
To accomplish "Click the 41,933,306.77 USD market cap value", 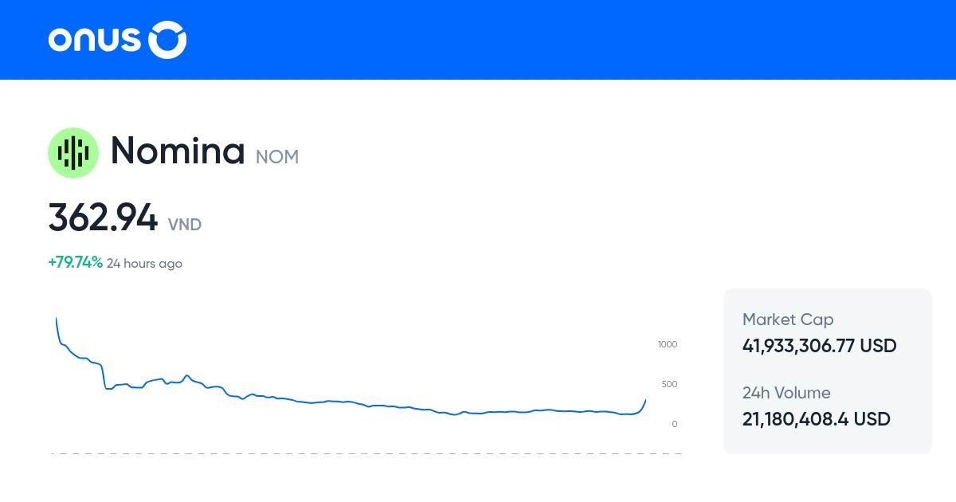I will pos(819,346).
